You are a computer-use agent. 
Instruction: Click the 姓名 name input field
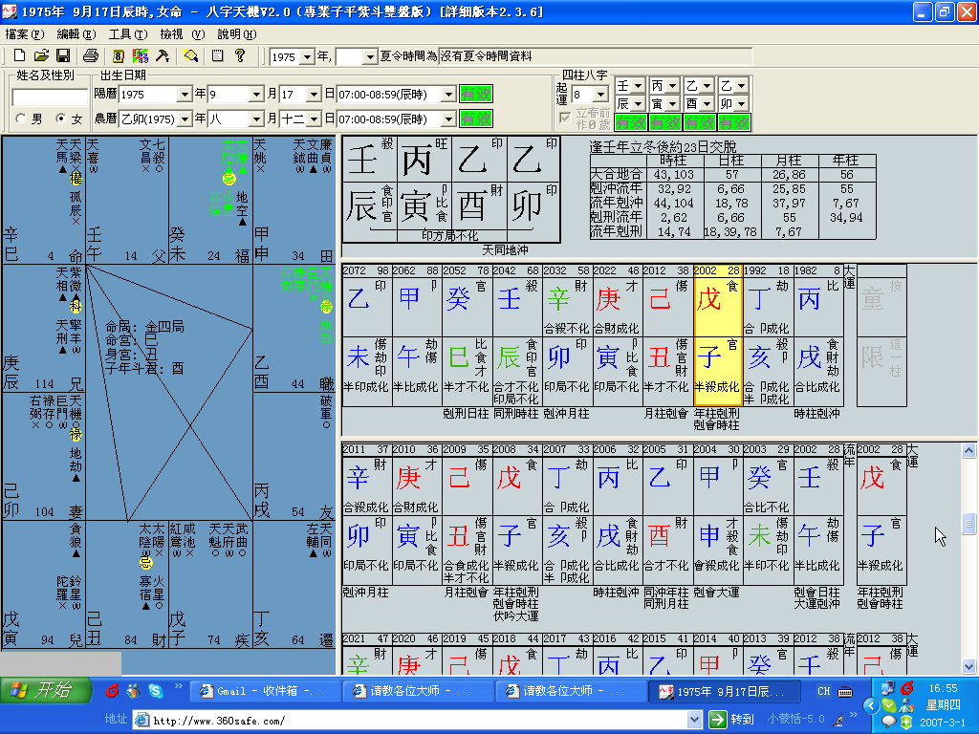pyautogui.click(x=50, y=97)
